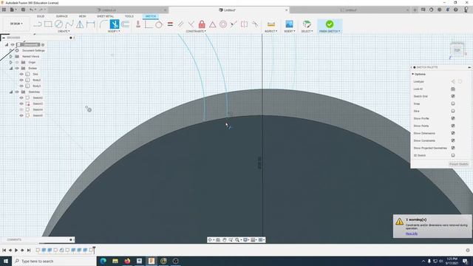The height and width of the screenshot is (266, 473).
Task: Toggle the Show Constraints checkbox
Action: coord(453,140)
